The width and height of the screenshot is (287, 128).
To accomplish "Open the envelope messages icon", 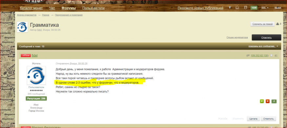I will point(237,8).
